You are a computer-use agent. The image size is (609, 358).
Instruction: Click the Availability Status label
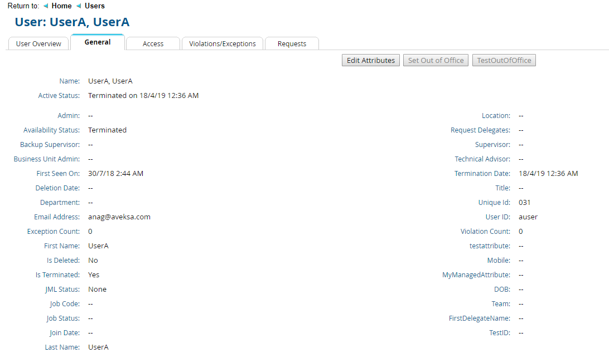[52, 130]
